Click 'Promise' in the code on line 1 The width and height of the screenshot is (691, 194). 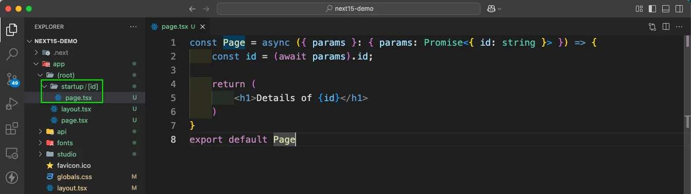pos(444,43)
